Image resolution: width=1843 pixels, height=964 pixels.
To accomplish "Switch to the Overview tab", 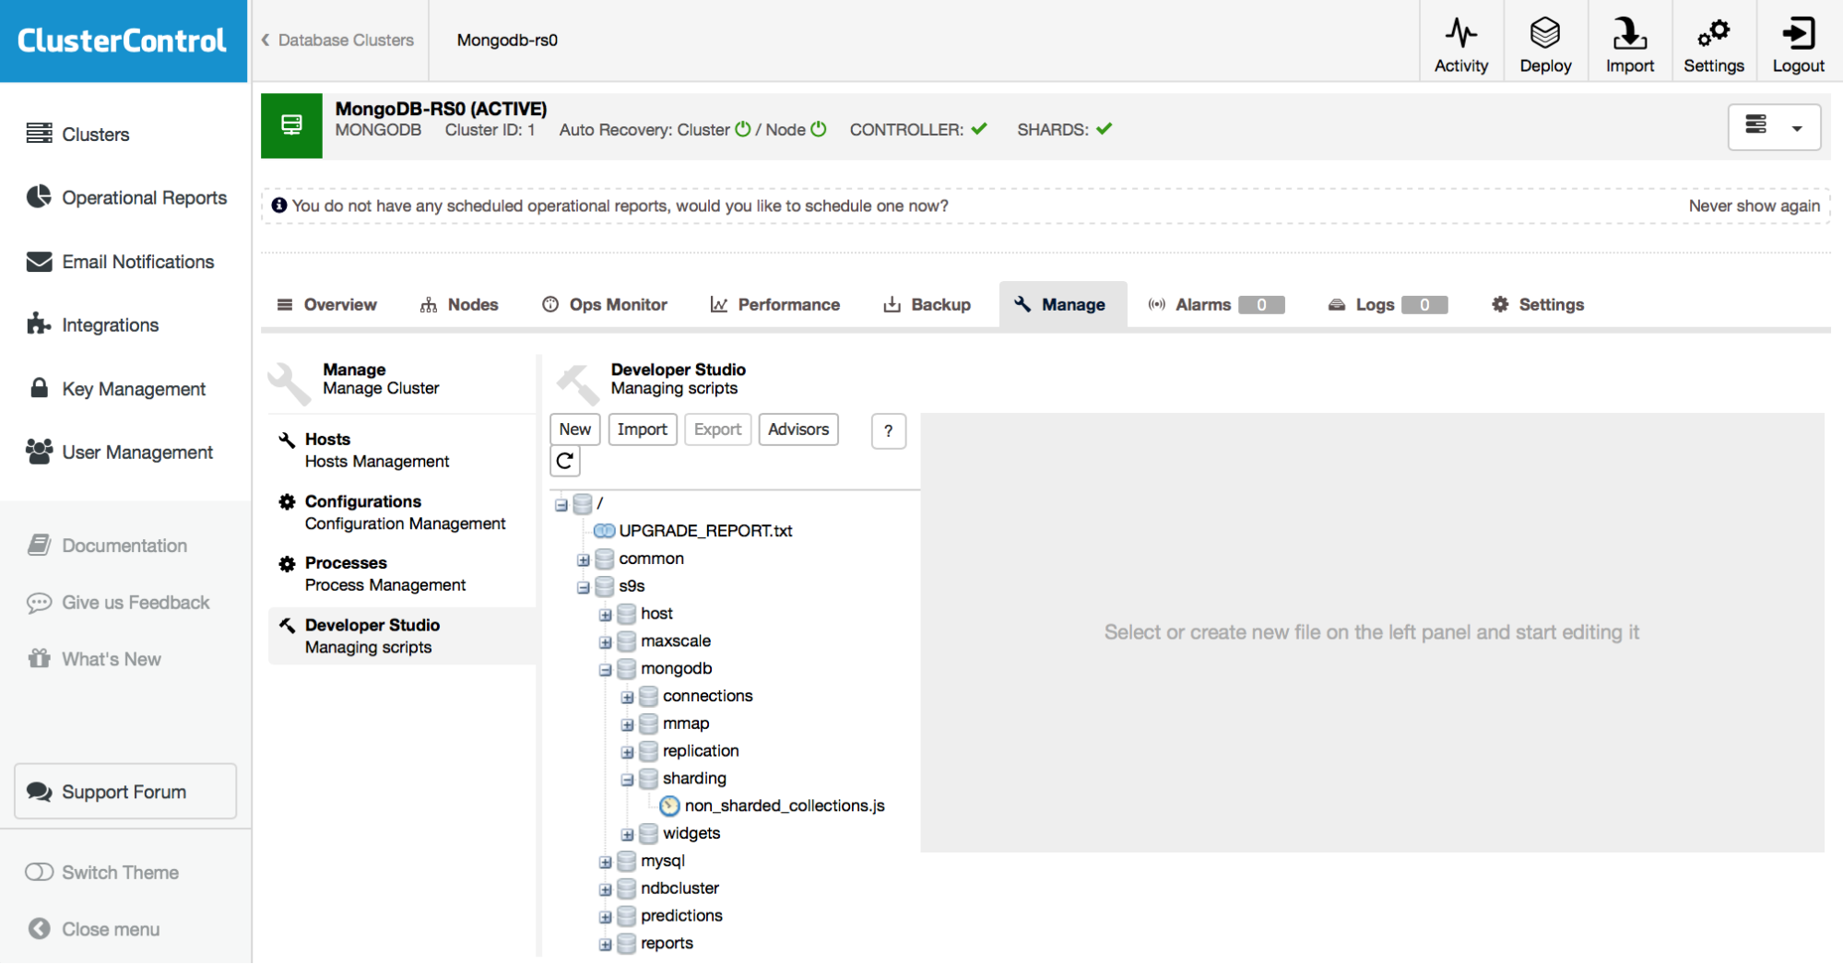I will click(x=327, y=304).
